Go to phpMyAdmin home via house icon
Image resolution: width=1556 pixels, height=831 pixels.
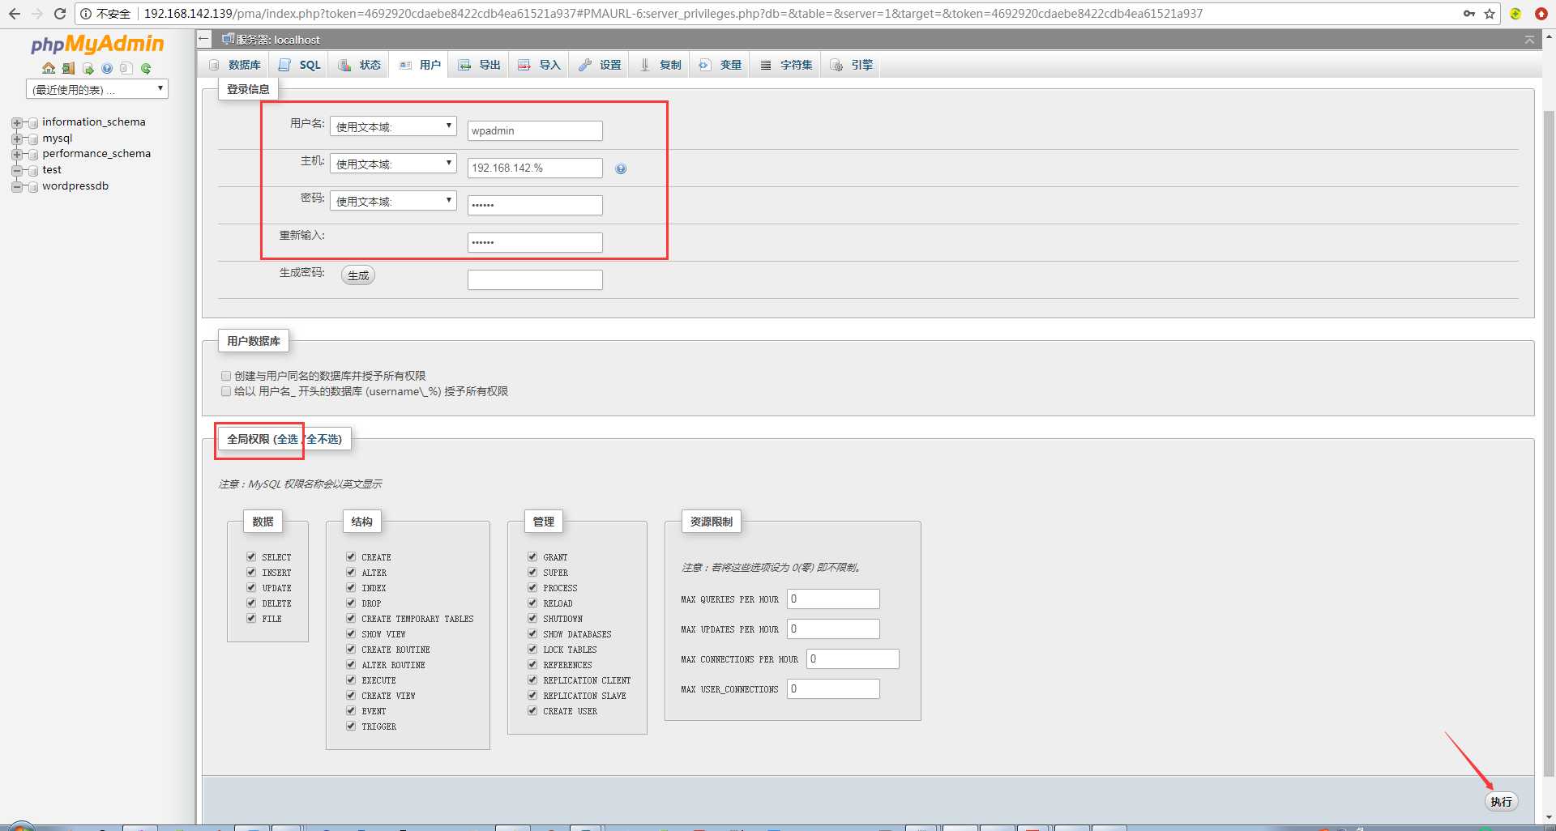point(49,69)
